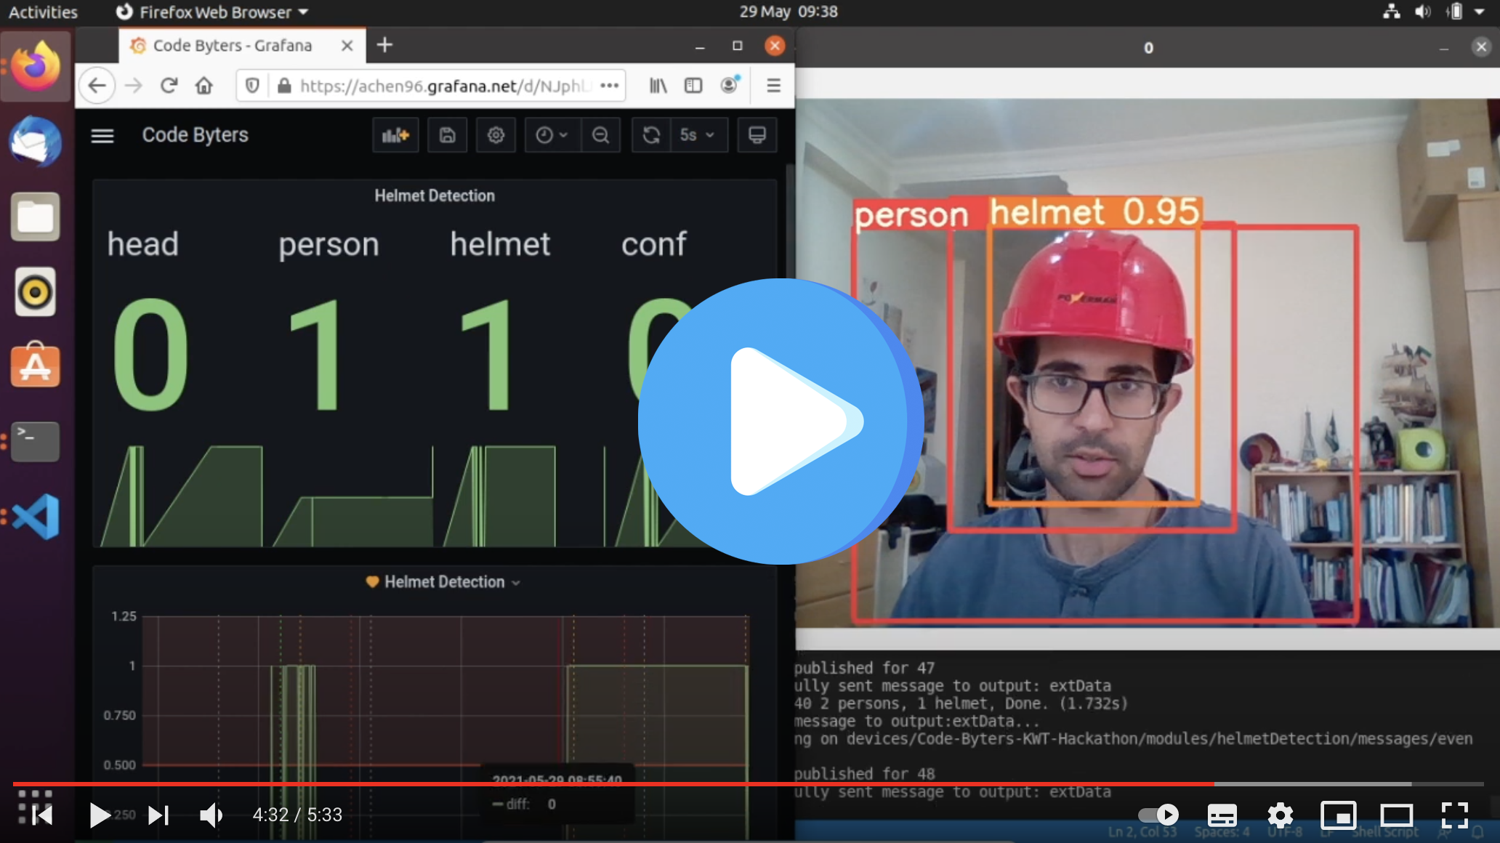
Task: Open the Activities overview
Action: (x=43, y=12)
